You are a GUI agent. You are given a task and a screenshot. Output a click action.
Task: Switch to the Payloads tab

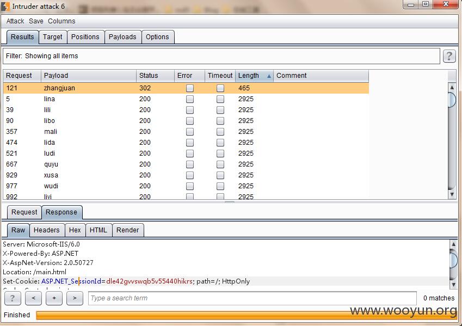[x=122, y=37]
